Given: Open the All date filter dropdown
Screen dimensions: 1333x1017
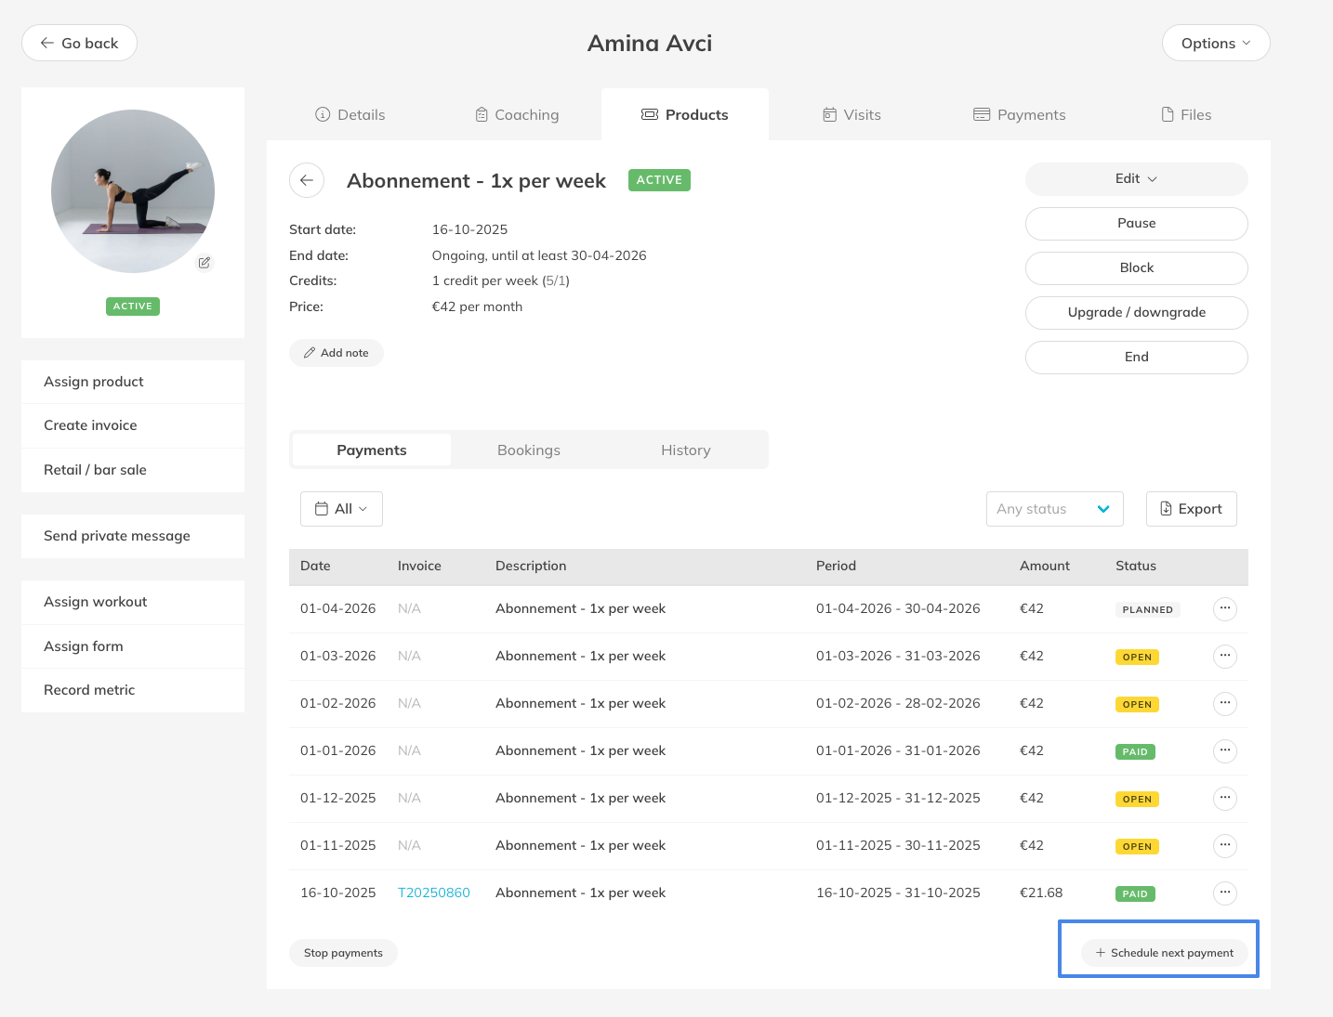Looking at the screenshot, I should [341, 509].
